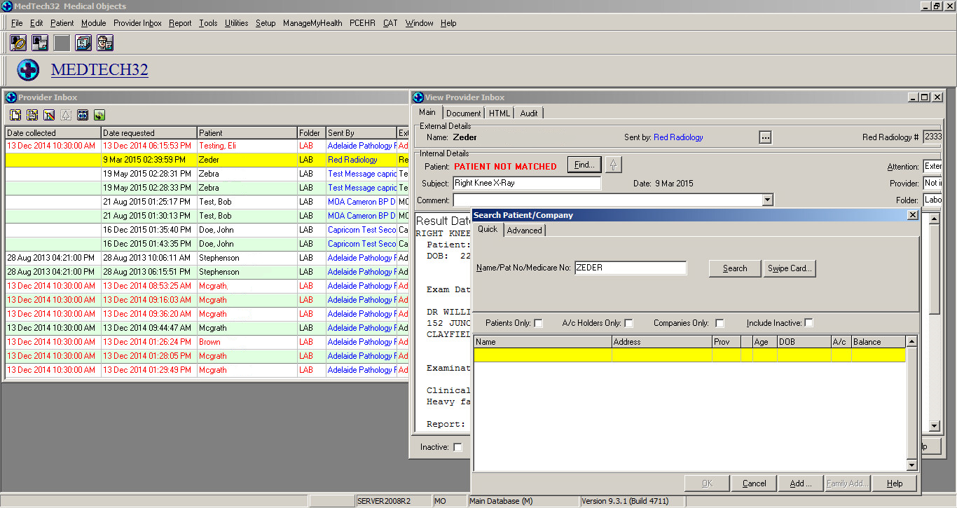Click the Add... button
The image size is (957, 508).
[801, 483]
